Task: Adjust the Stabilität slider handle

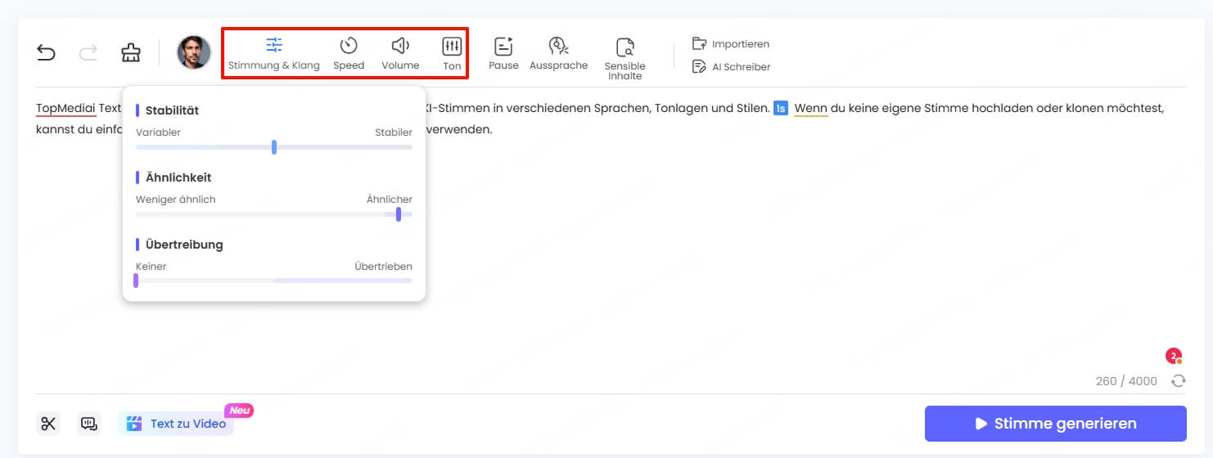Action: 274,147
